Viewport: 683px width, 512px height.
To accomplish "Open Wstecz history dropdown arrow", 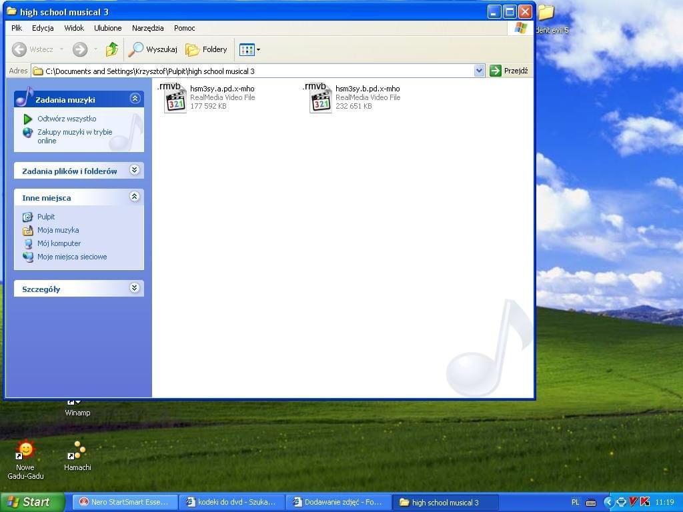I will tap(61, 49).
